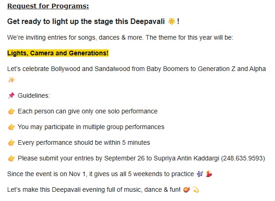Click the phone number 248.635.9593
Image resolution: width=275 pixels, height=201 pixels.
click(x=243, y=158)
